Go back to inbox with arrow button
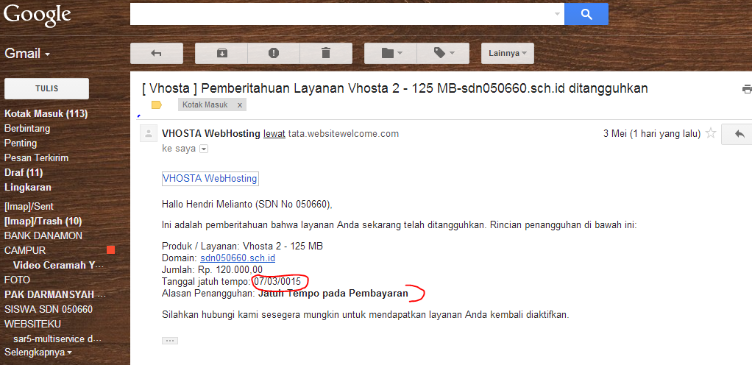752x365 pixels. [156, 53]
